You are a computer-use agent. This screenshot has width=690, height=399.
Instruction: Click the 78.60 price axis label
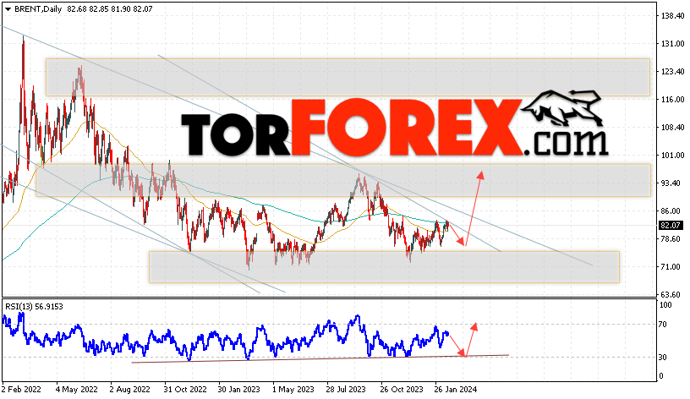click(672, 239)
